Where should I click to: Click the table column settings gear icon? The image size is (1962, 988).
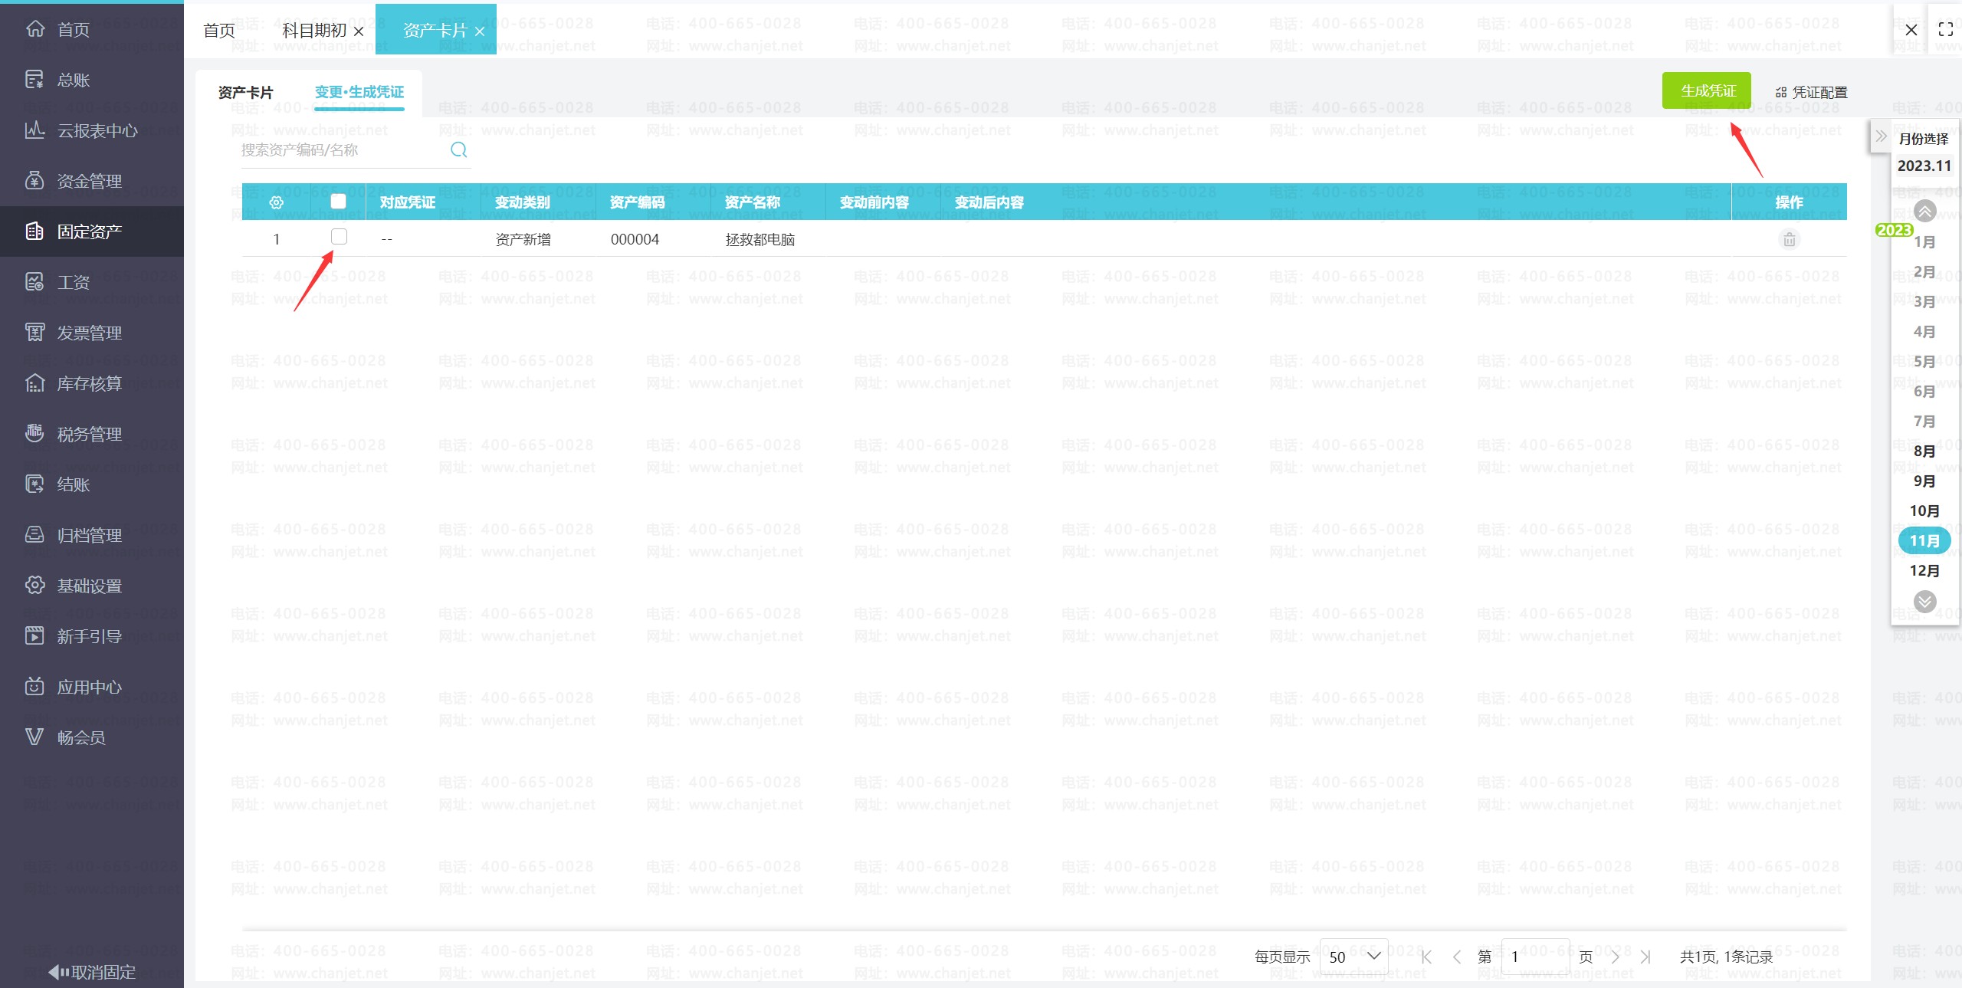point(277,202)
